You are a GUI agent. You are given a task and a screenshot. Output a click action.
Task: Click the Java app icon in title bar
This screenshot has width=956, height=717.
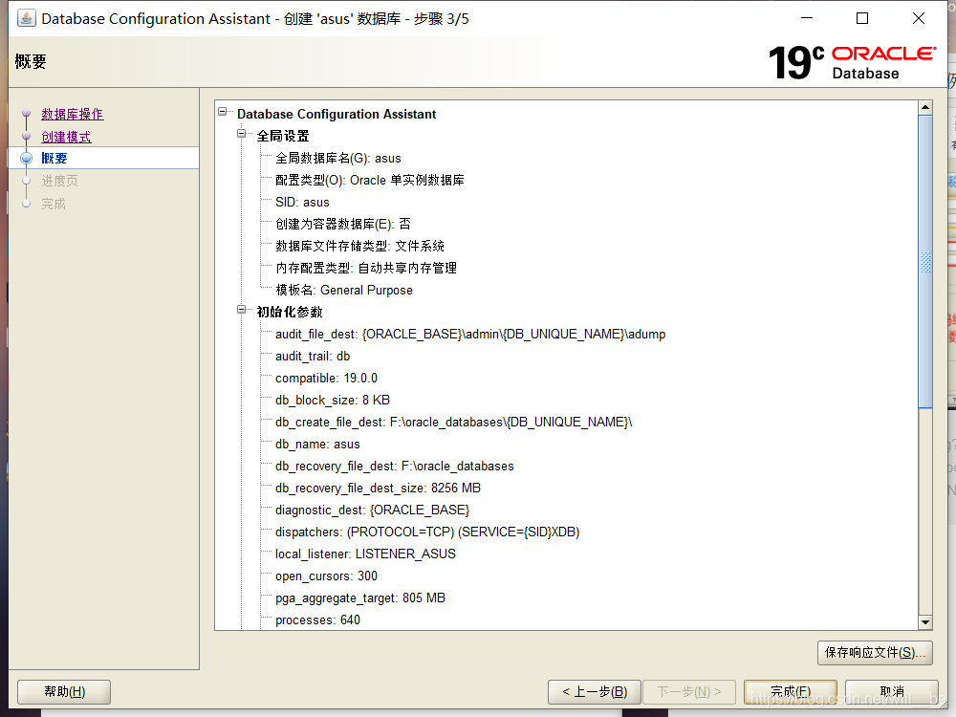(x=26, y=18)
